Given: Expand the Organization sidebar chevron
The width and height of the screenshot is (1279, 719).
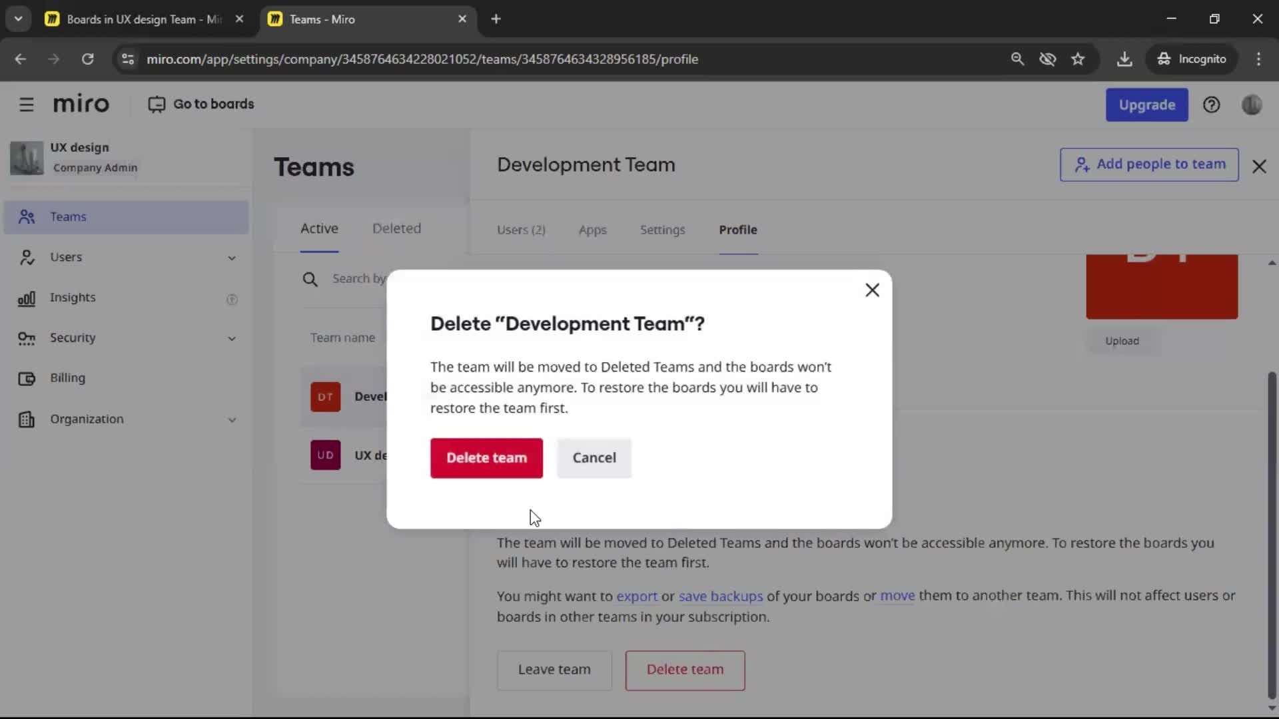Looking at the screenshot, I should click(x=232, y=420).
